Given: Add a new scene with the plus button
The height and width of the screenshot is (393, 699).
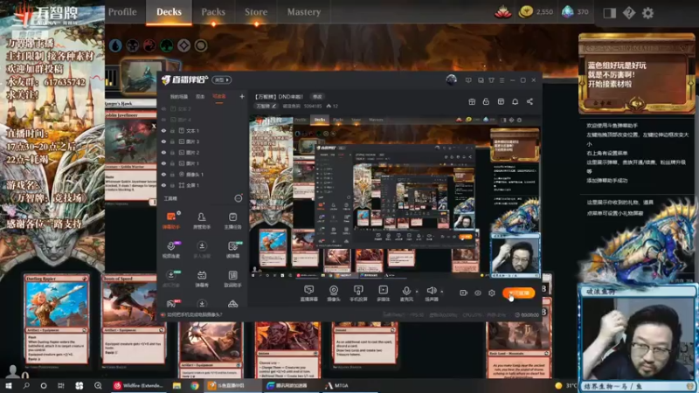Looking at the screenshot, I should (x=242, y=96).
